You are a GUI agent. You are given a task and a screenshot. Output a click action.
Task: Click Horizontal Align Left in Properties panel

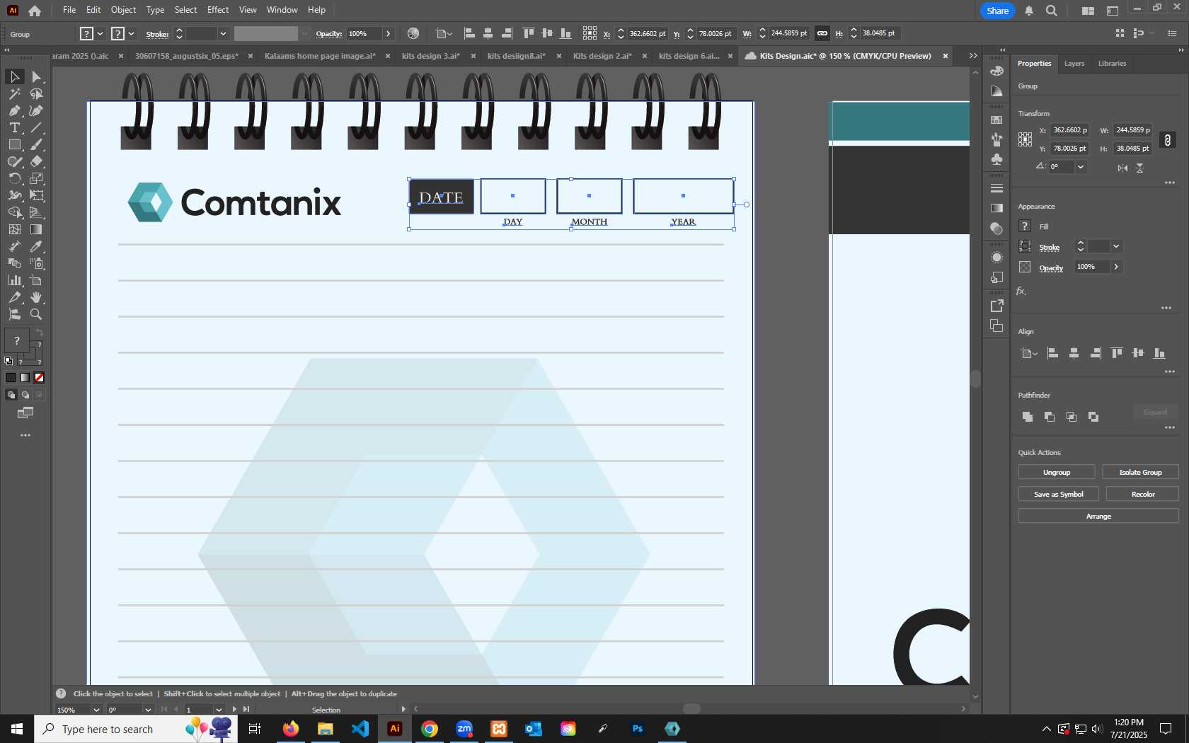[1052, 353]
